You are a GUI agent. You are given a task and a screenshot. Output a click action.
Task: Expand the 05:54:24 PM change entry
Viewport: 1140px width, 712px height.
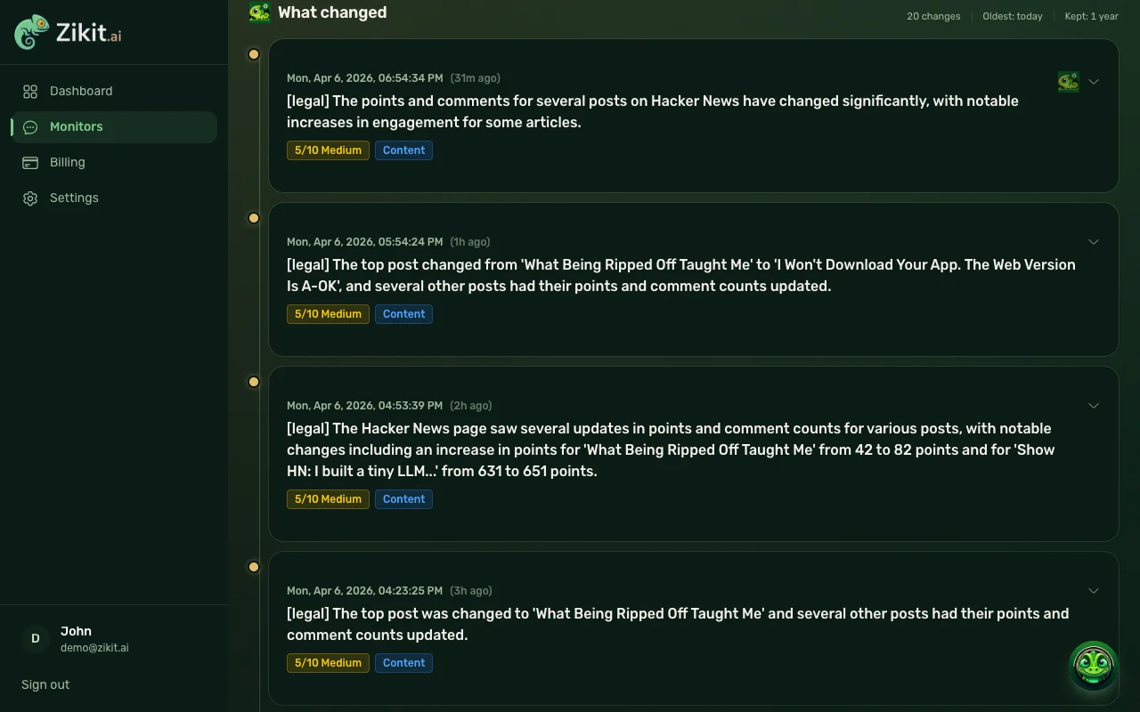[x=1094, y=242]
